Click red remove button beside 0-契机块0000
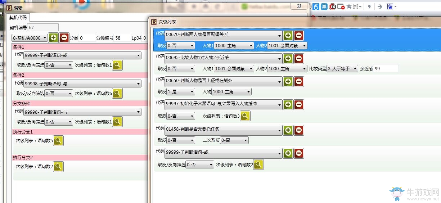Image resolution: width=441 pixels, height=203 pixels. click(64, 37)
